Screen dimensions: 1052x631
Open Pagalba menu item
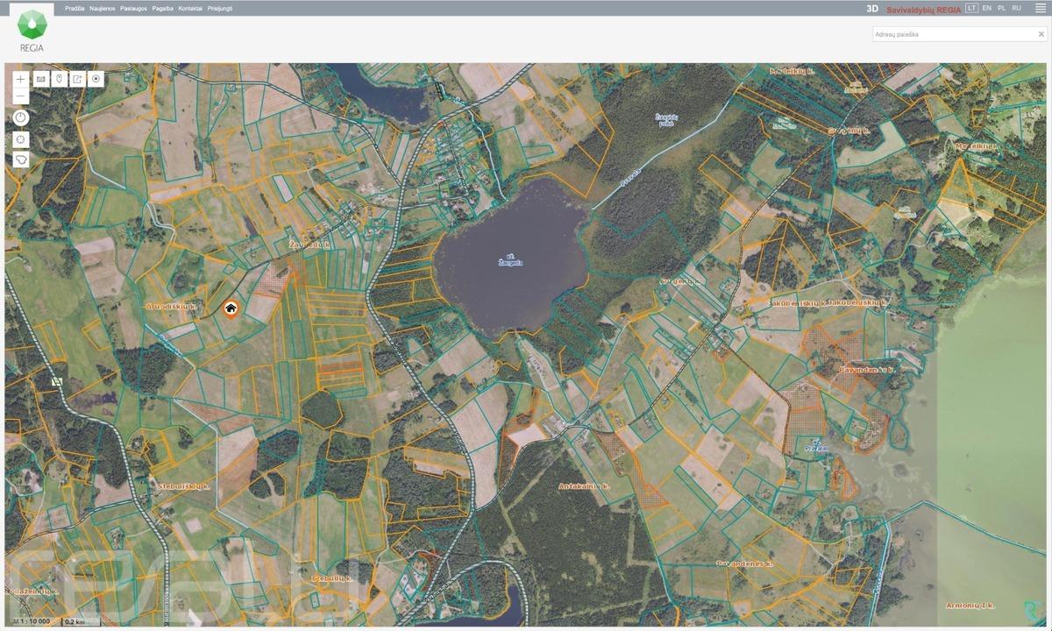pos(162,8)
